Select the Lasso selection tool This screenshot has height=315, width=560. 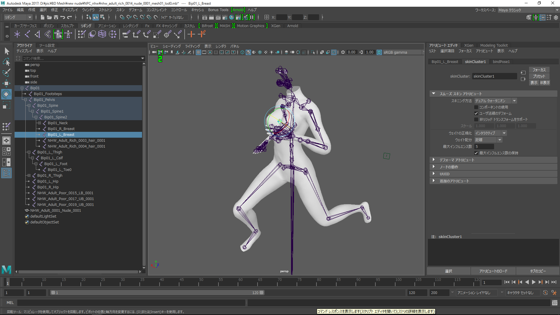click(x=6, y=62)
